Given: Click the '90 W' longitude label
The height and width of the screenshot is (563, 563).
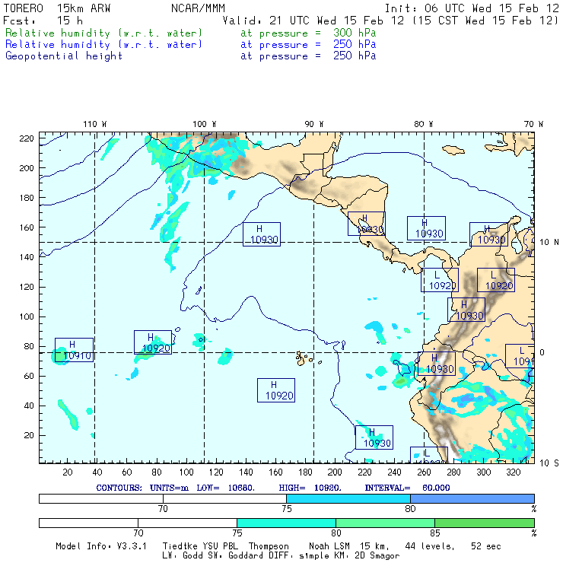Looking at the screenshot, I should [x=313, y=124].
